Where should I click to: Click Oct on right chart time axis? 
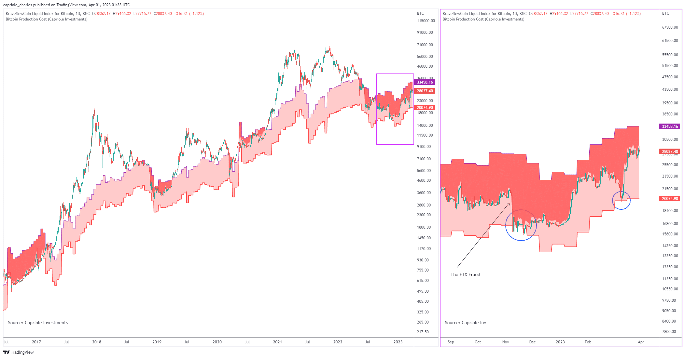[478, 342]
